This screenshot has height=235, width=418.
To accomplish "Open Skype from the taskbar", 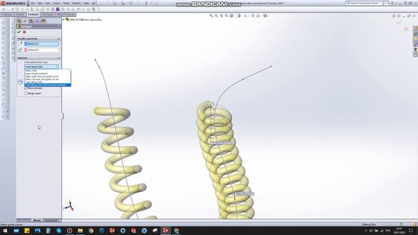I will click(x=59, y=230).
